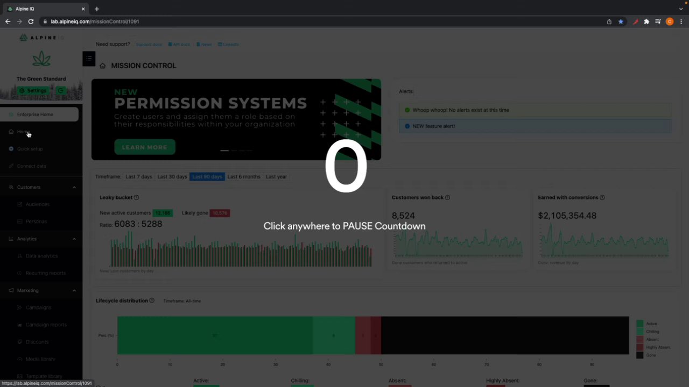689x387 pixels.
Task: Click the bookmark star in address bar
Action: 621,21
